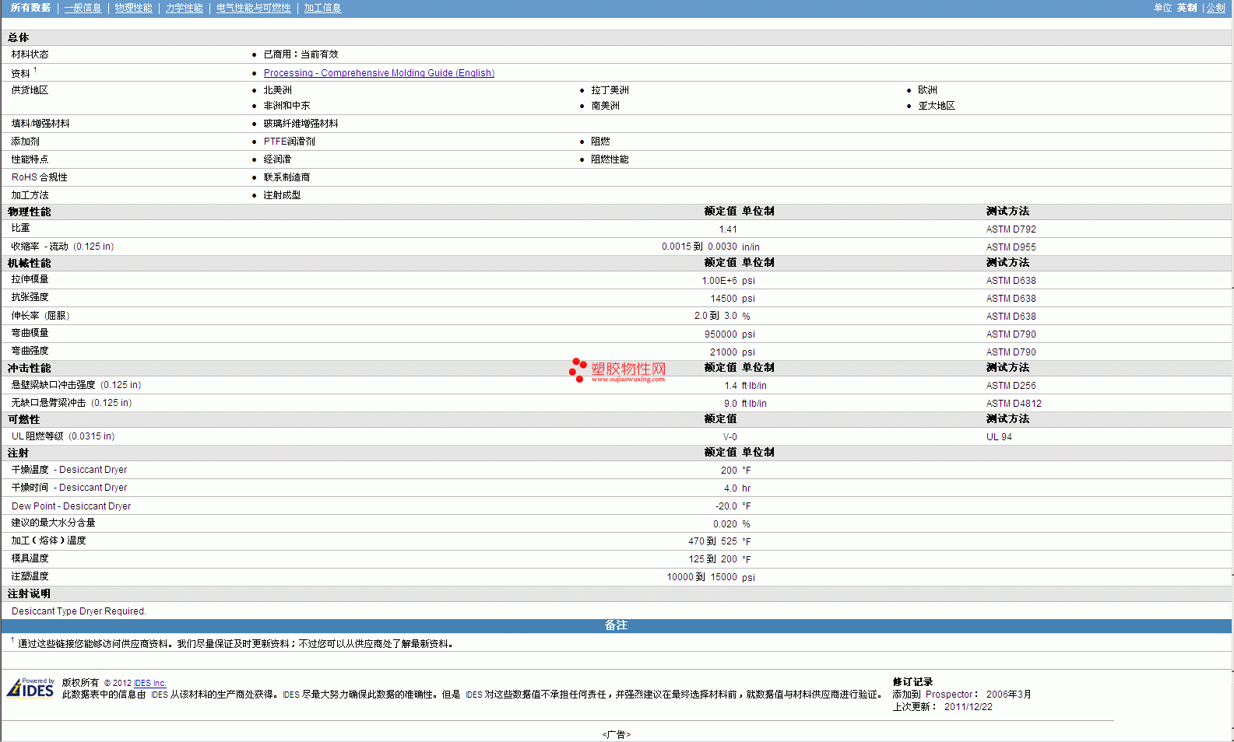Click the 弯曲强度 value 21000
The height and width of the screenshot is (742, 1234).
(723, 352)
